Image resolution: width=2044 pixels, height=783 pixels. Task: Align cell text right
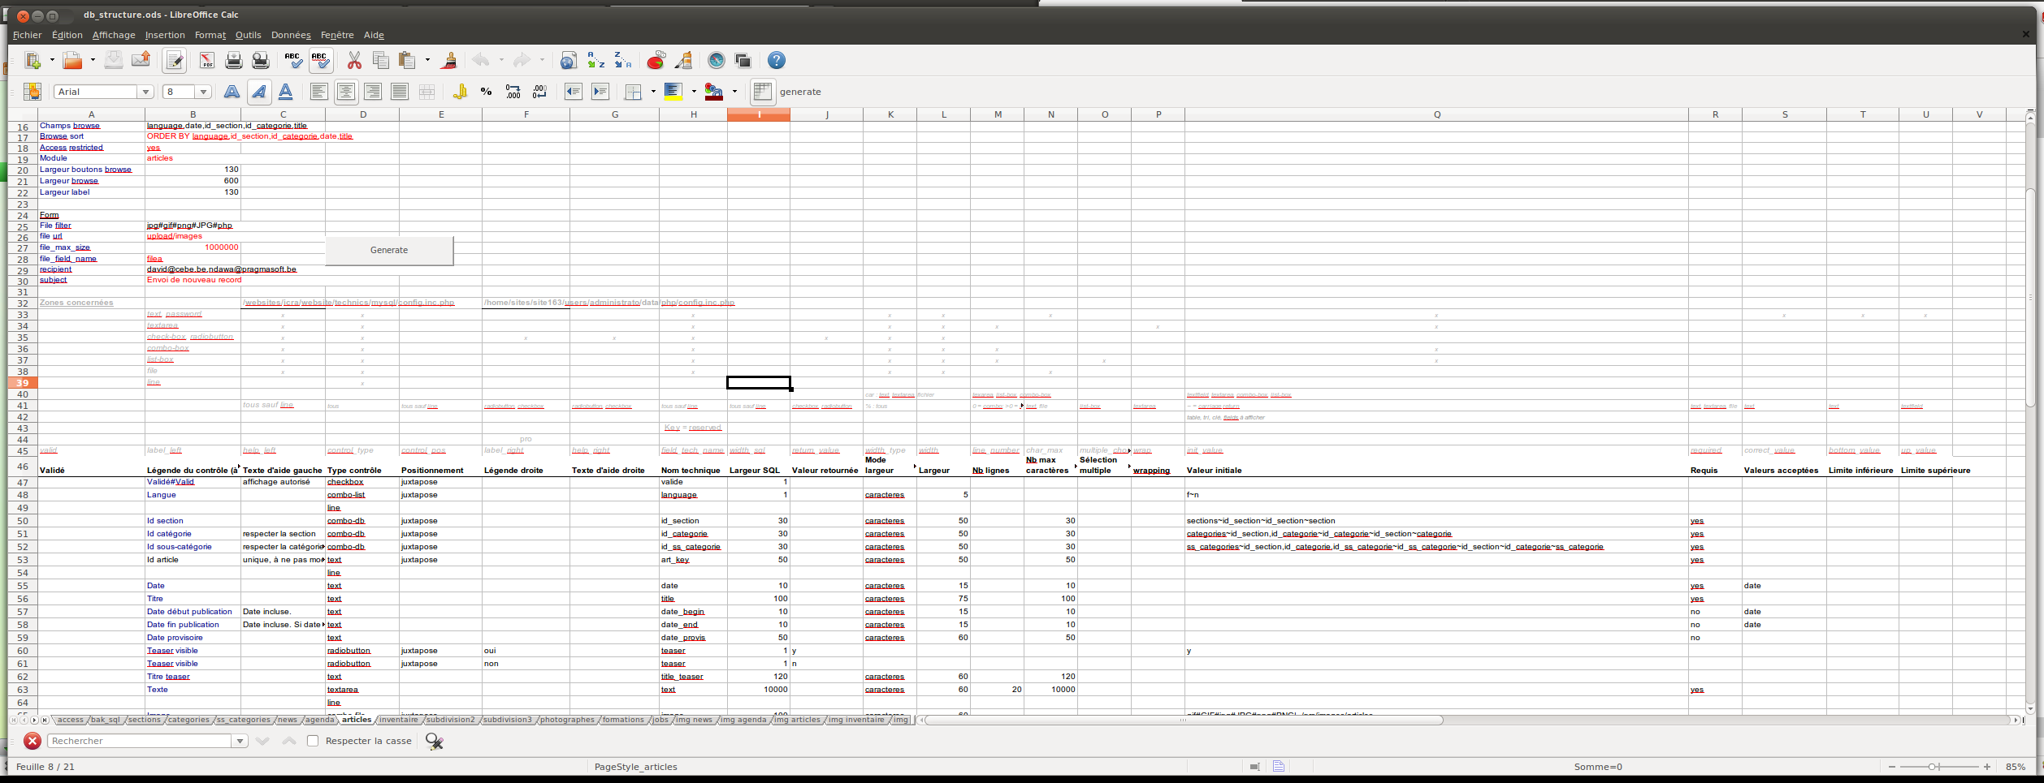point(373,92)
